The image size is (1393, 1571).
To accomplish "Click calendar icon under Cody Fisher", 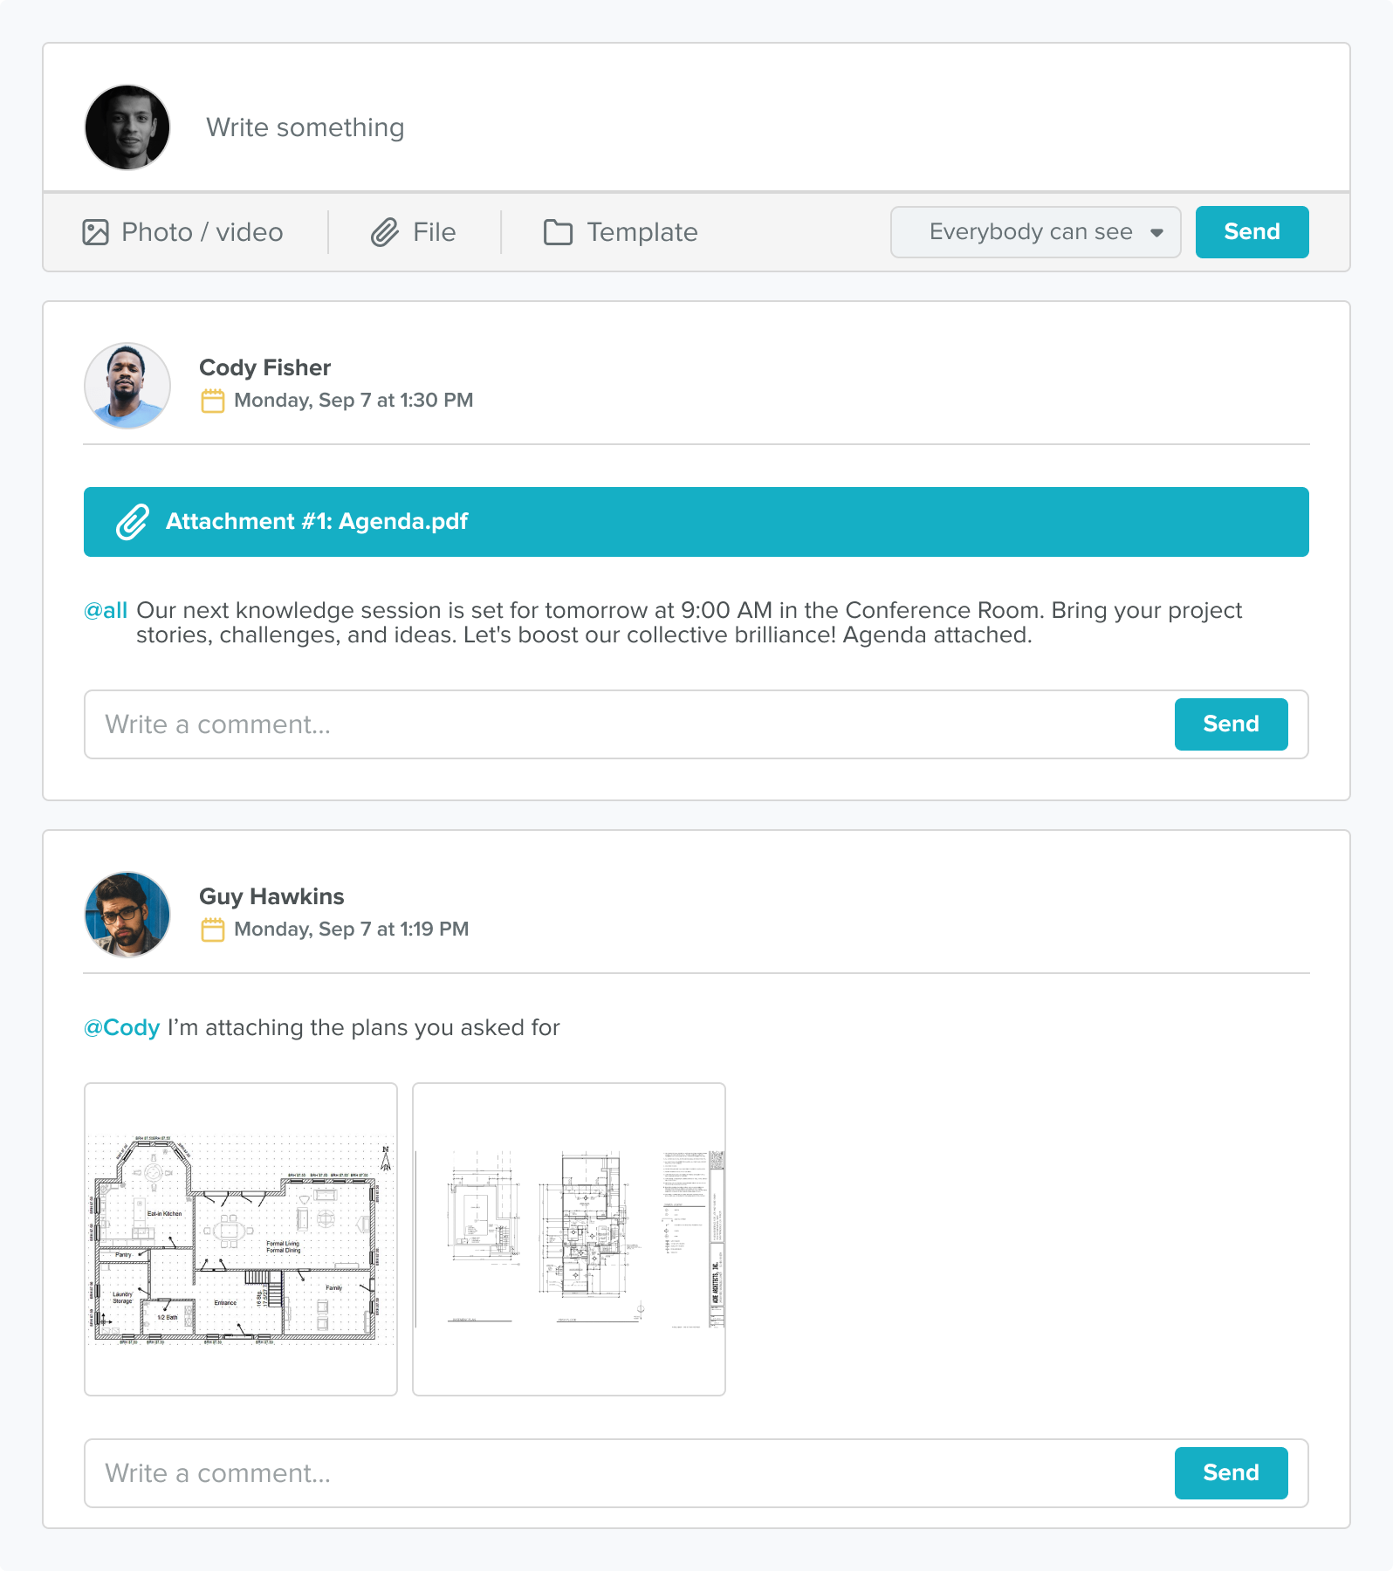I will (x=213, y=401).
